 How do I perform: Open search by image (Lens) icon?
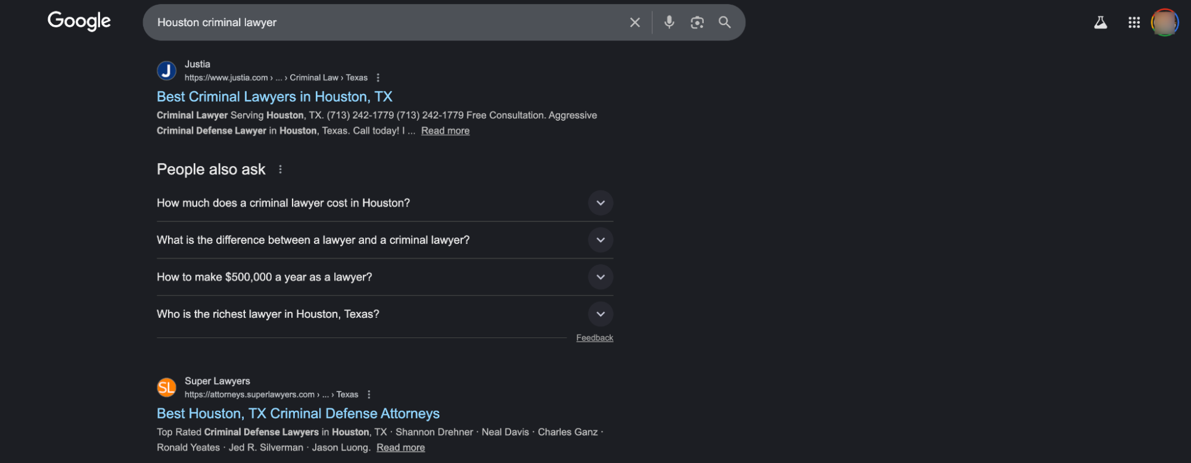pyautogui.click(x=697, y=23)
